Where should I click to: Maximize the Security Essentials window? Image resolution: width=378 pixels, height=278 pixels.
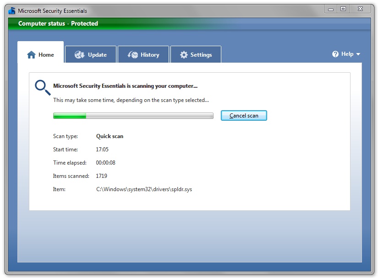tap(343, 9)
